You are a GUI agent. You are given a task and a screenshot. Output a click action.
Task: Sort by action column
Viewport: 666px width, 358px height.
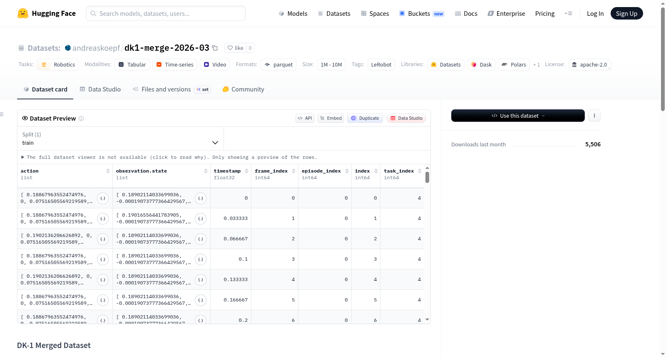[108, 171]
